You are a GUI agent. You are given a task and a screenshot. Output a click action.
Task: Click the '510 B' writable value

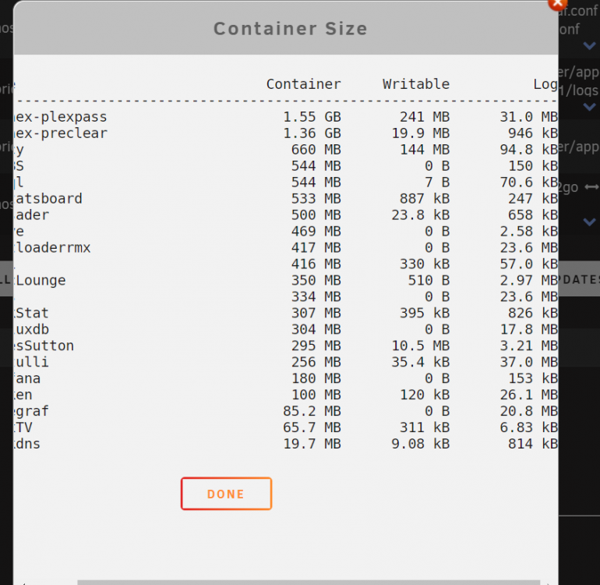click(429, 281)
